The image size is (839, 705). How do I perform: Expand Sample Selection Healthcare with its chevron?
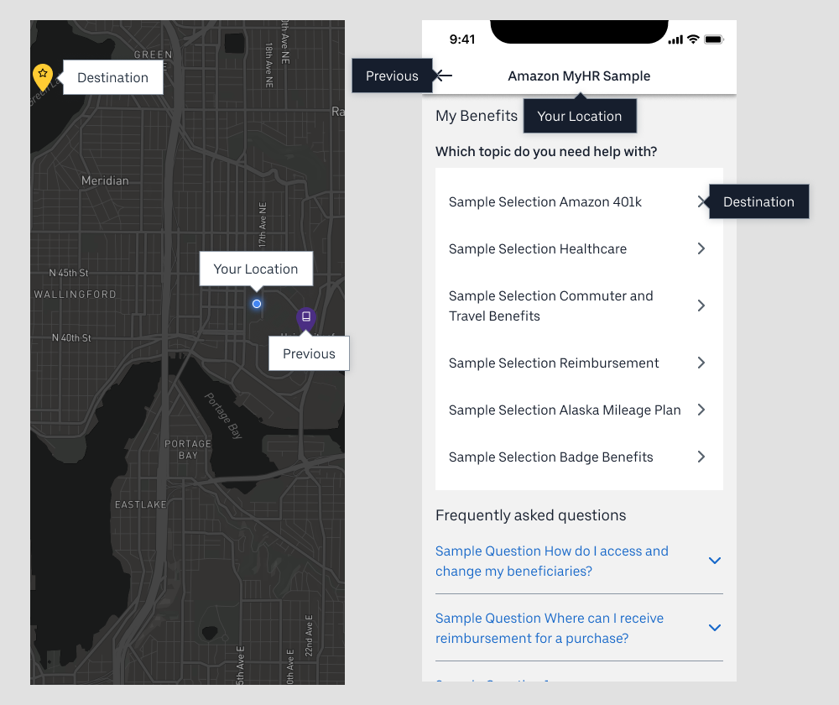(x=701, y=248)
